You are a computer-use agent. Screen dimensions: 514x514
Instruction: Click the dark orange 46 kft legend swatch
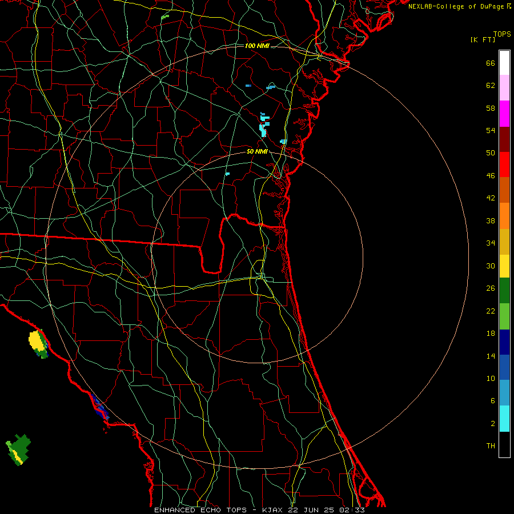click(504, 190)
